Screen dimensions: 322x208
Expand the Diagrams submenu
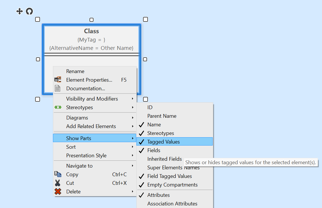click(x=95, y=118)
